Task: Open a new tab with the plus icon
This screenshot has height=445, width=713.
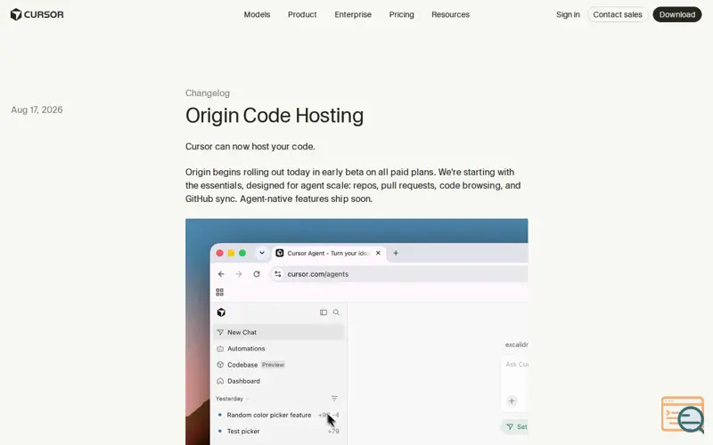Action: point(396,253)
